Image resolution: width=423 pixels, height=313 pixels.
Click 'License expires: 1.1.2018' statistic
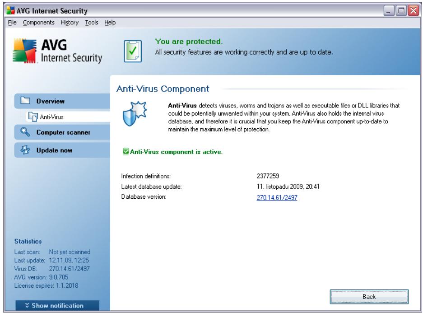pyautogui.click(x=46, y=285)
